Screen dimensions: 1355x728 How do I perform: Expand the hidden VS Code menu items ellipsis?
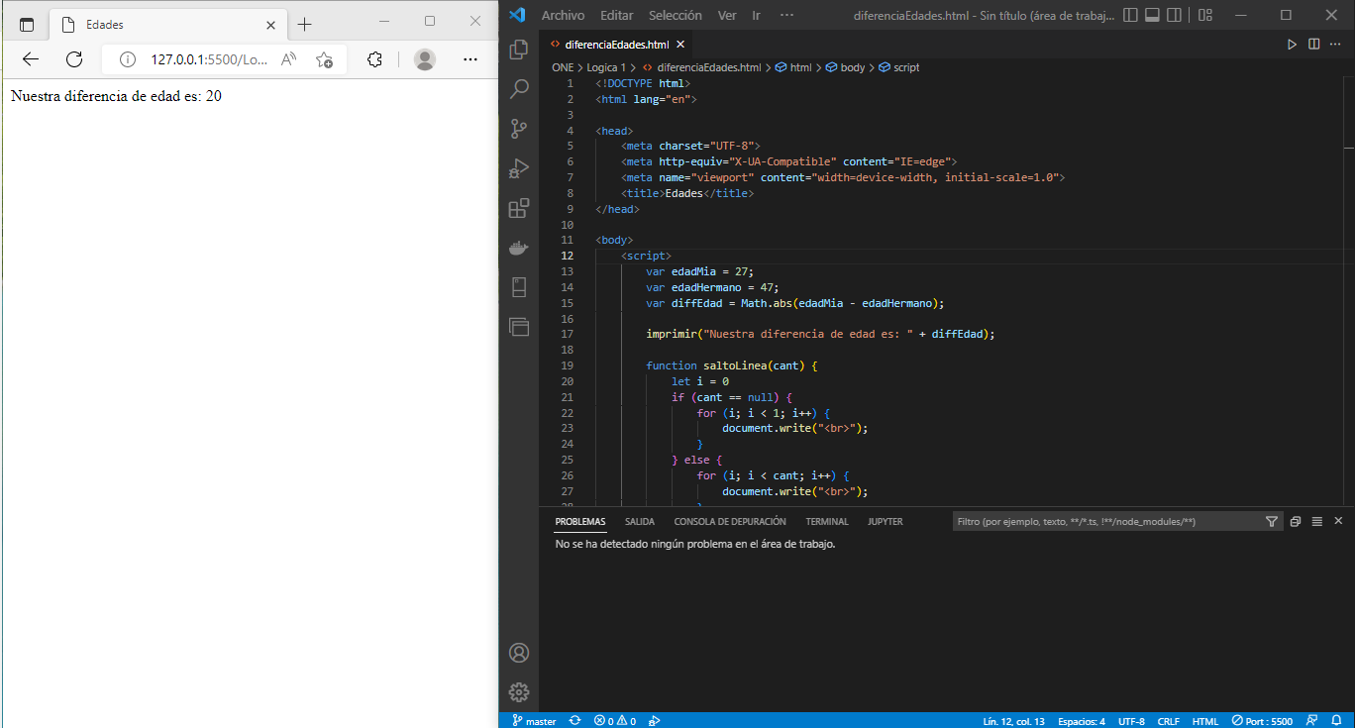point(786,15)
